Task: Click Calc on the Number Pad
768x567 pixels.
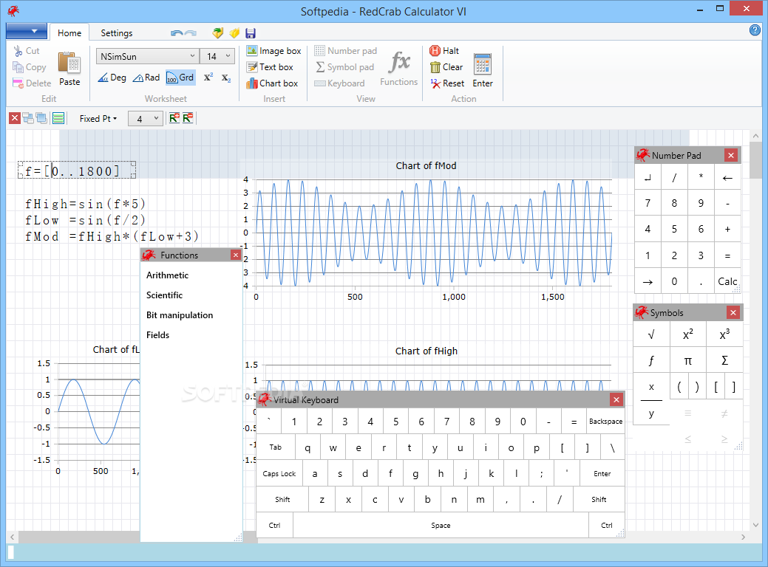Action: (x=727, y=281)
